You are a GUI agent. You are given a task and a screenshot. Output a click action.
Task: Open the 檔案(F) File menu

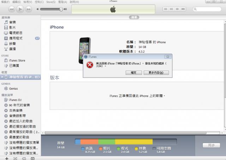click(5, 2)
